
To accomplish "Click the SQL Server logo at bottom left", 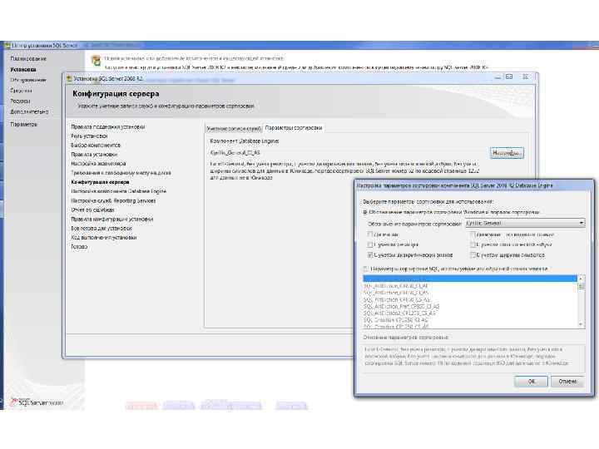I will (37, 402).
